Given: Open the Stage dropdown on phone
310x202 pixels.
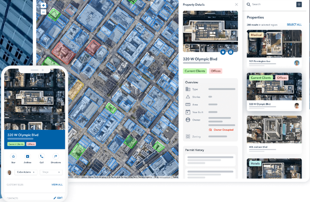Looking at the screenshot, I should (51, 172).
